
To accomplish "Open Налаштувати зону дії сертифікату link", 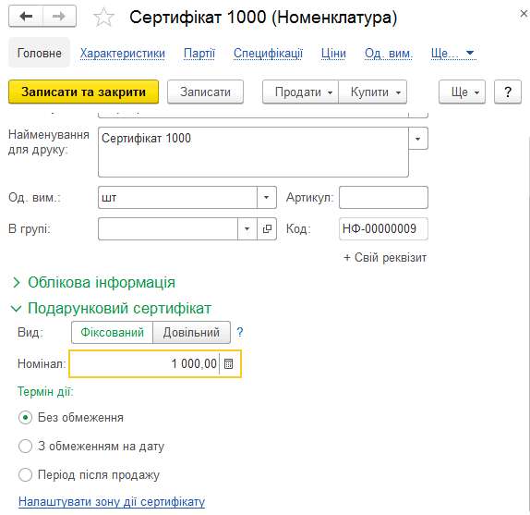I will [x=112, y=501].
